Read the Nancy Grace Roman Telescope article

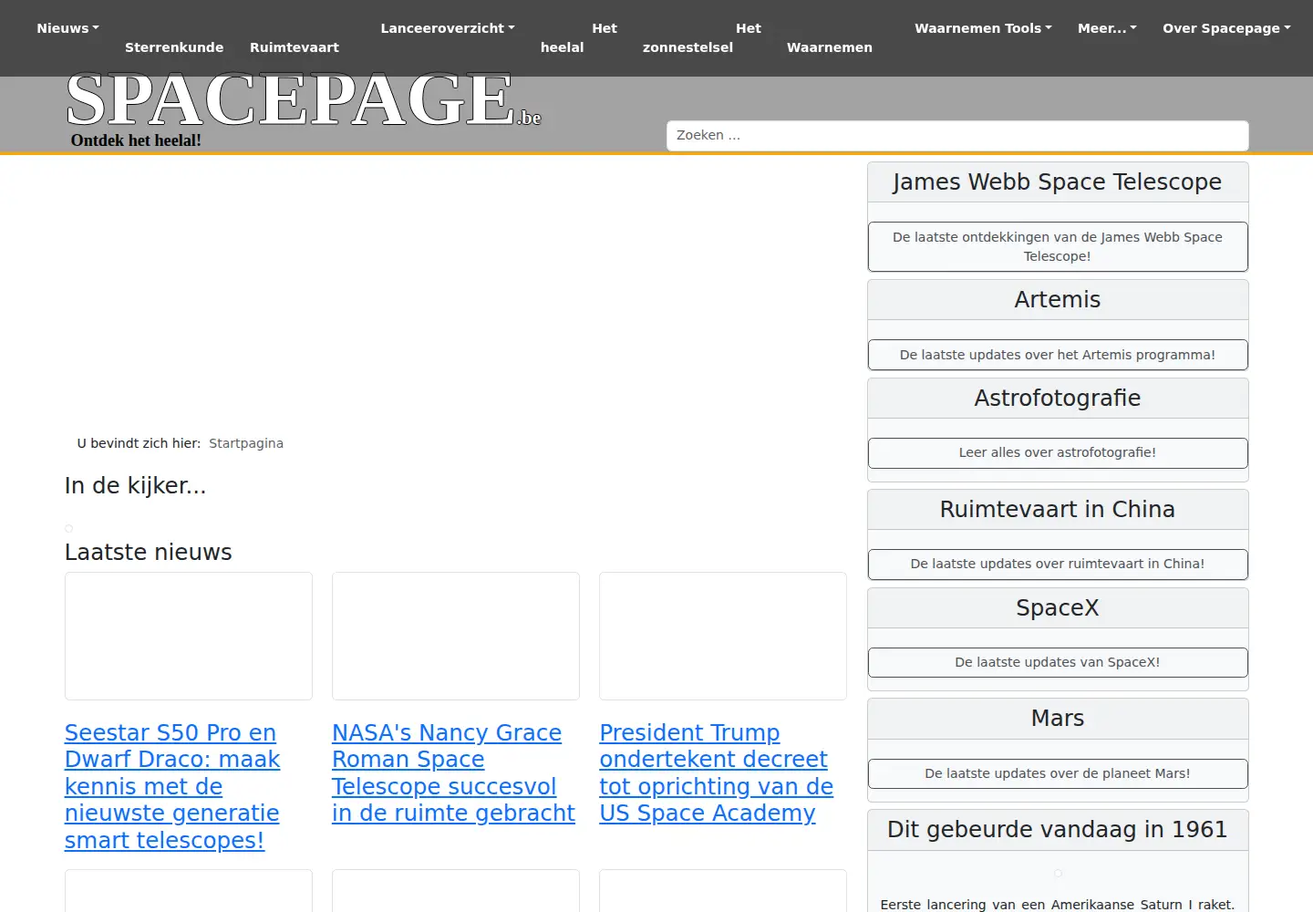pos(453,772)
